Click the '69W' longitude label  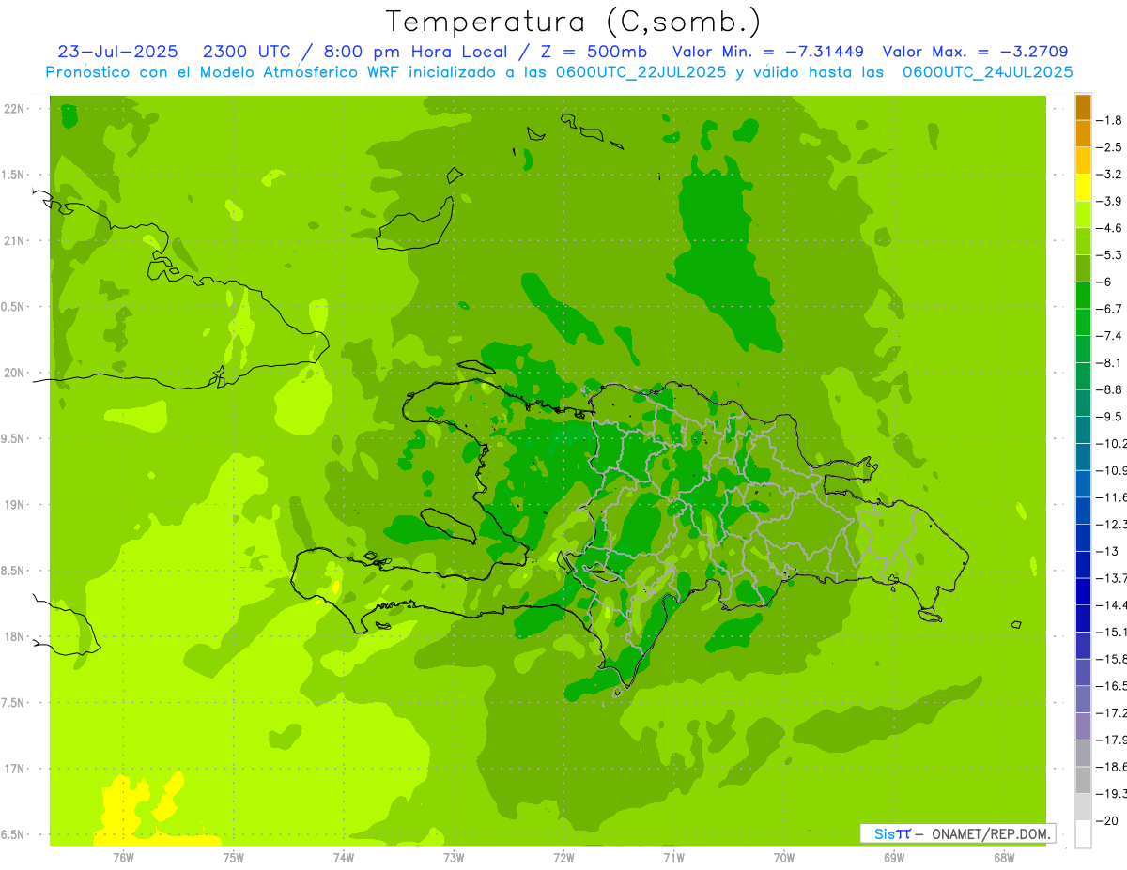point(894,857)
